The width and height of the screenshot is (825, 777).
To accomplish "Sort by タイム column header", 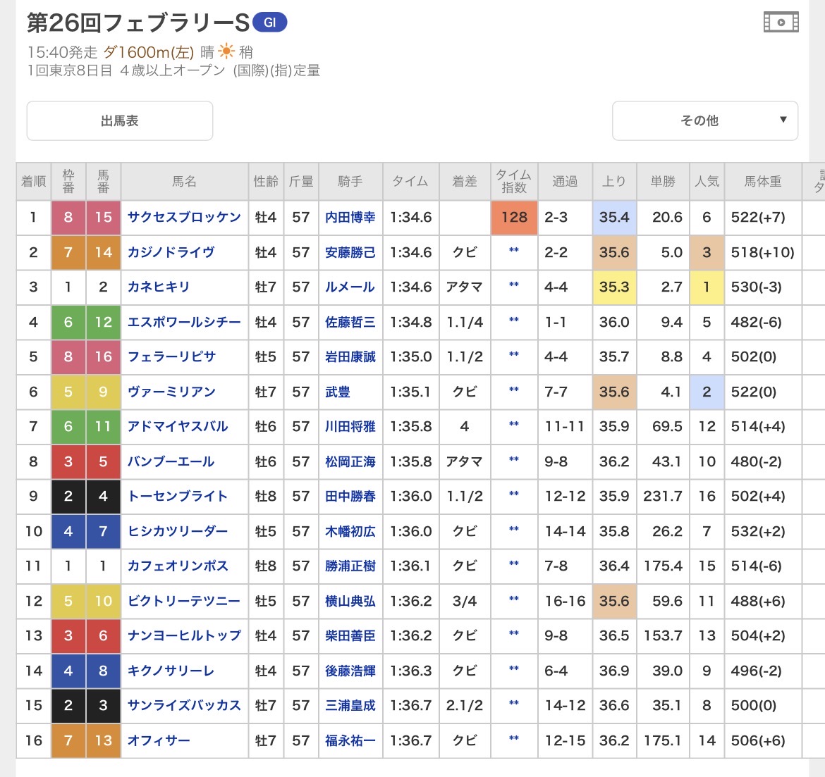I will 410,181.
